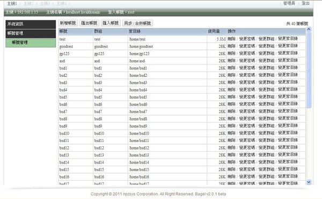This screenshot has width=322, height=199.
Task: Click 變更群組 for bsd3
Action: [x=266, y=82]
